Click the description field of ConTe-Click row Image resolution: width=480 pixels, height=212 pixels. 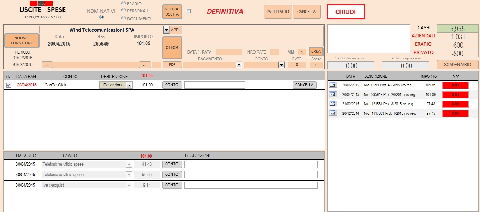215,85
